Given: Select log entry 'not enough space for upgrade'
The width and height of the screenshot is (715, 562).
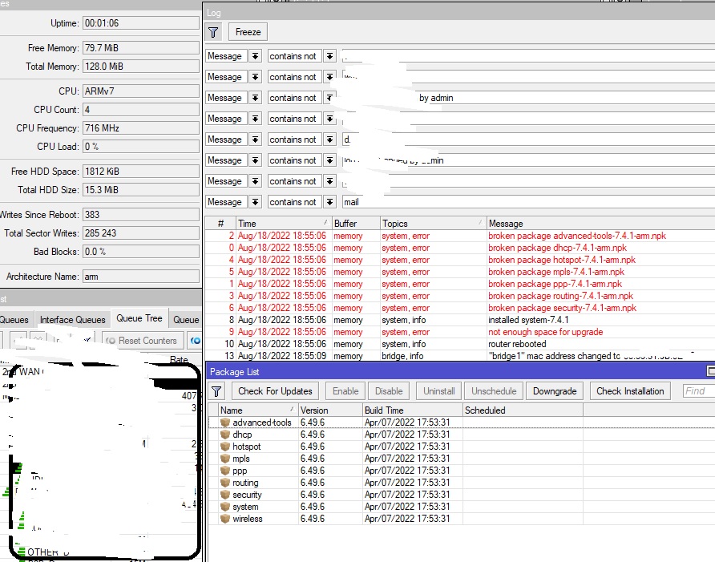Looking at the screenshot, I should [459, 332].
